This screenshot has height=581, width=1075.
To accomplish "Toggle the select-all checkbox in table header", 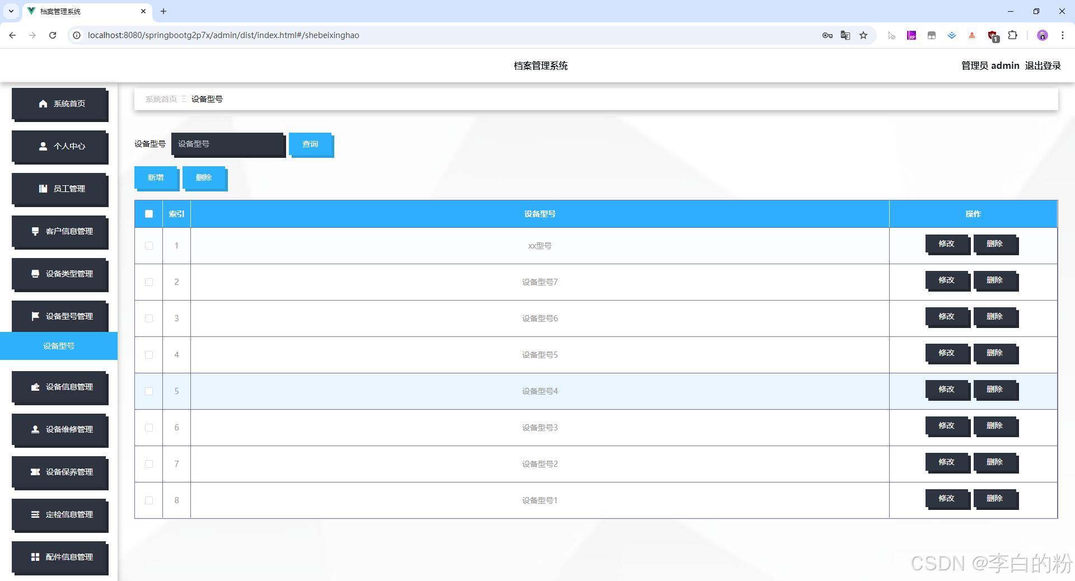I will [149, 214].
